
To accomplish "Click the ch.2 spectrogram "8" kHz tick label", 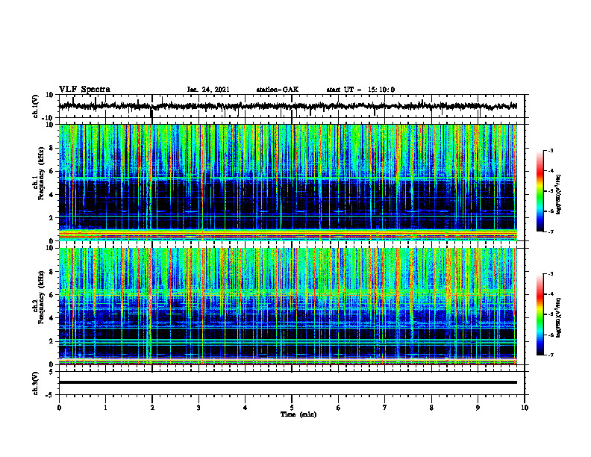I will [52, 272].
